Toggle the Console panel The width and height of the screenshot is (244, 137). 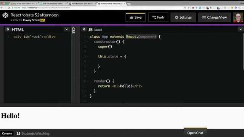click(7, 134)
